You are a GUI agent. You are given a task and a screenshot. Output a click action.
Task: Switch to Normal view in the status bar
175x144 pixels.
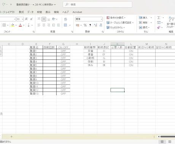point(162,142)
